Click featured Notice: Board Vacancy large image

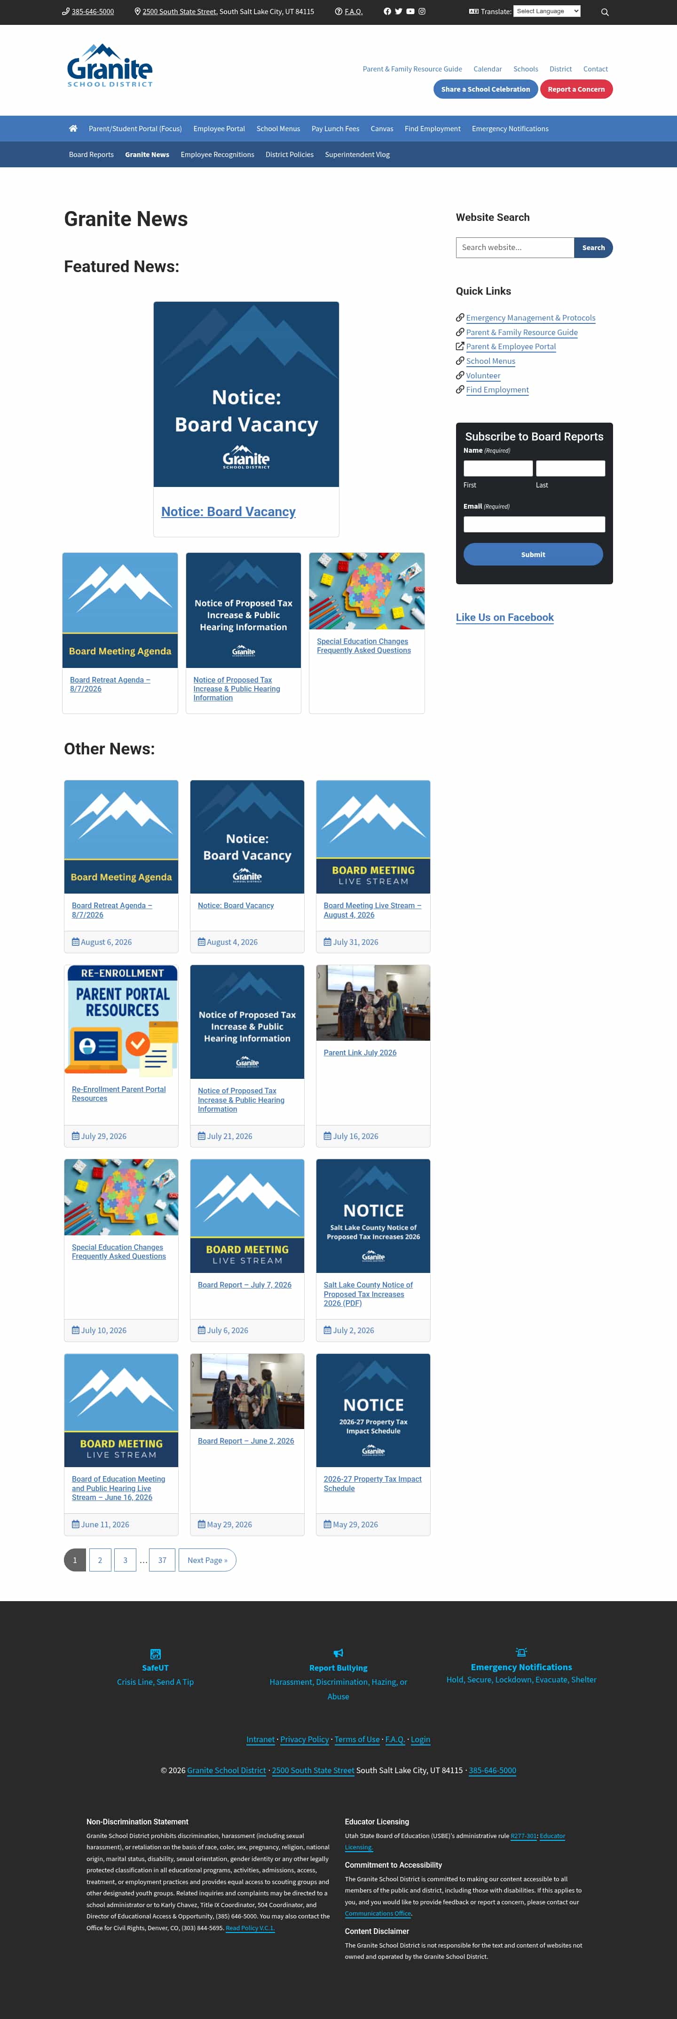coord(246,394)
